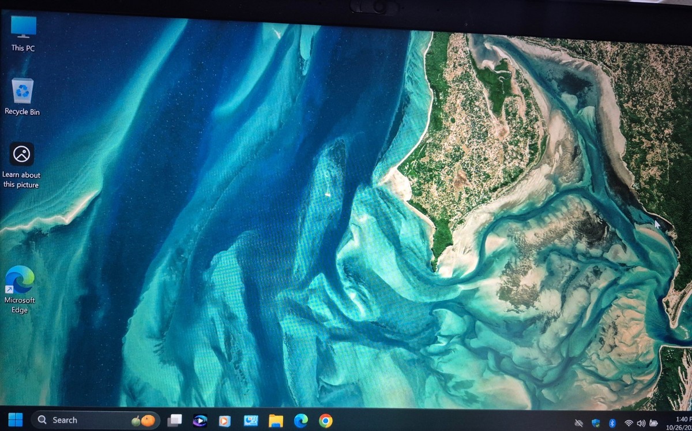The image size is (692, 431).
Task: Click the OneDrive cloud tray icon
Action: tap(580, 423)
